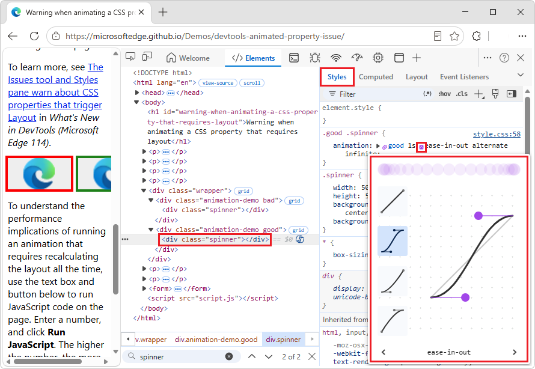Open DevTools help question mark icon
The height and width of the screenshot is (369, 535).
[504, 58]
